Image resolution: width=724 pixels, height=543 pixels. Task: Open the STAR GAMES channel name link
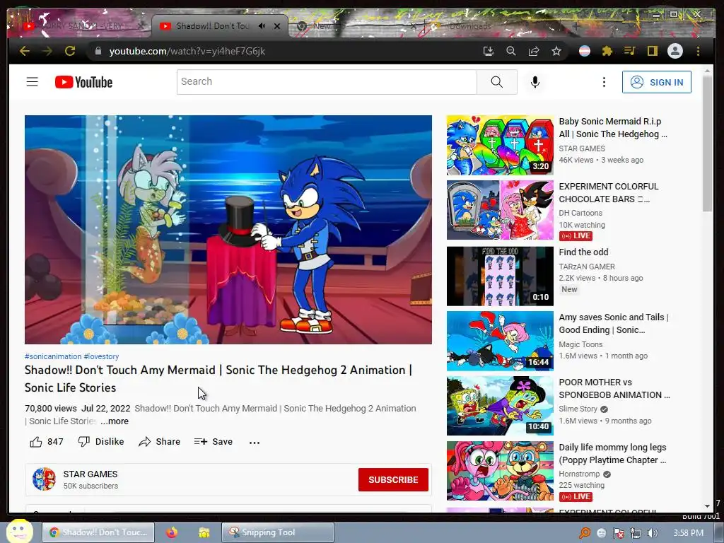coord(90,474)
